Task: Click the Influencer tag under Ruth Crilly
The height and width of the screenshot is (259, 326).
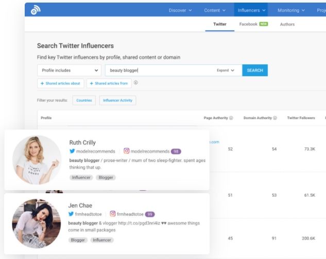Action: (x=81, y=177)
